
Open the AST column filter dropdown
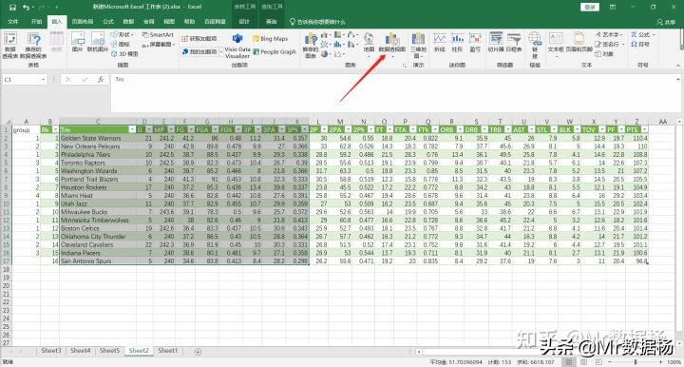(x=531, y=129)
